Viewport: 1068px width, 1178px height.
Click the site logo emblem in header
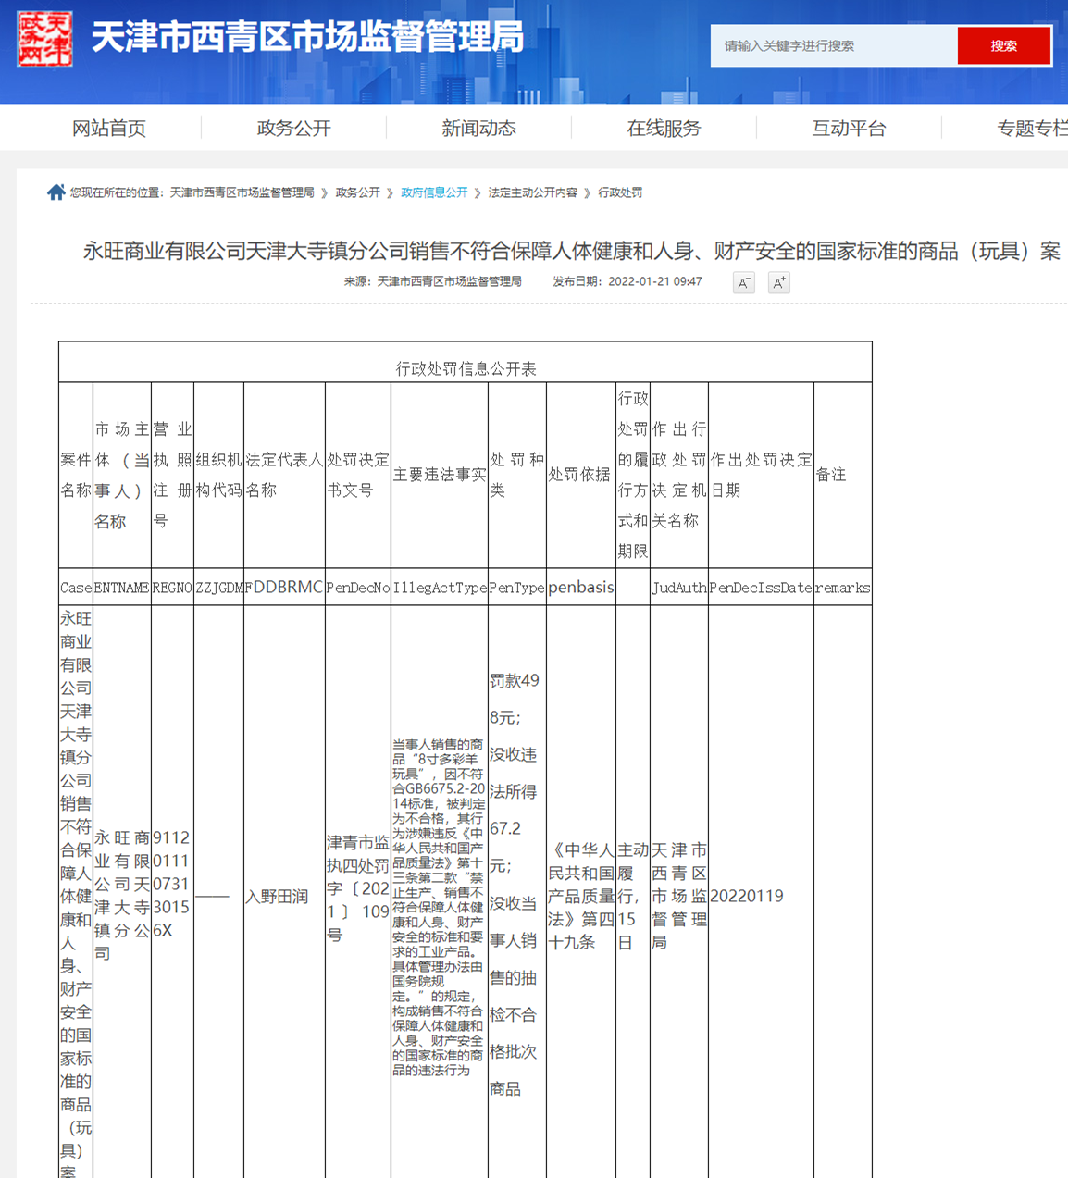coord(44,38)
